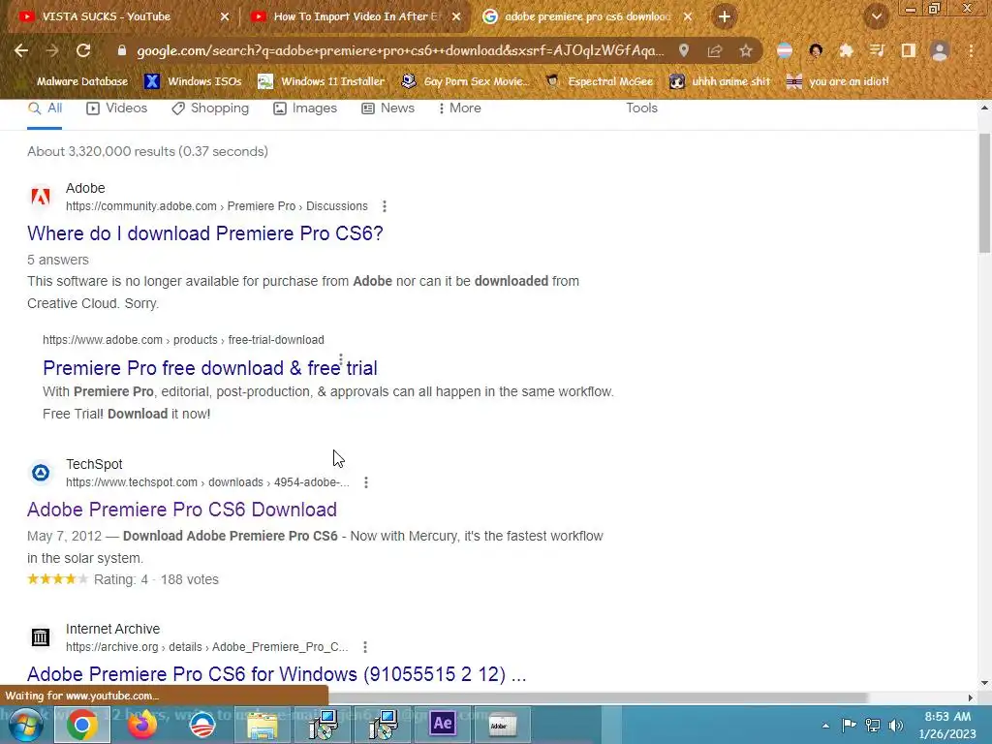Click the forward navigation arrow

52,50
